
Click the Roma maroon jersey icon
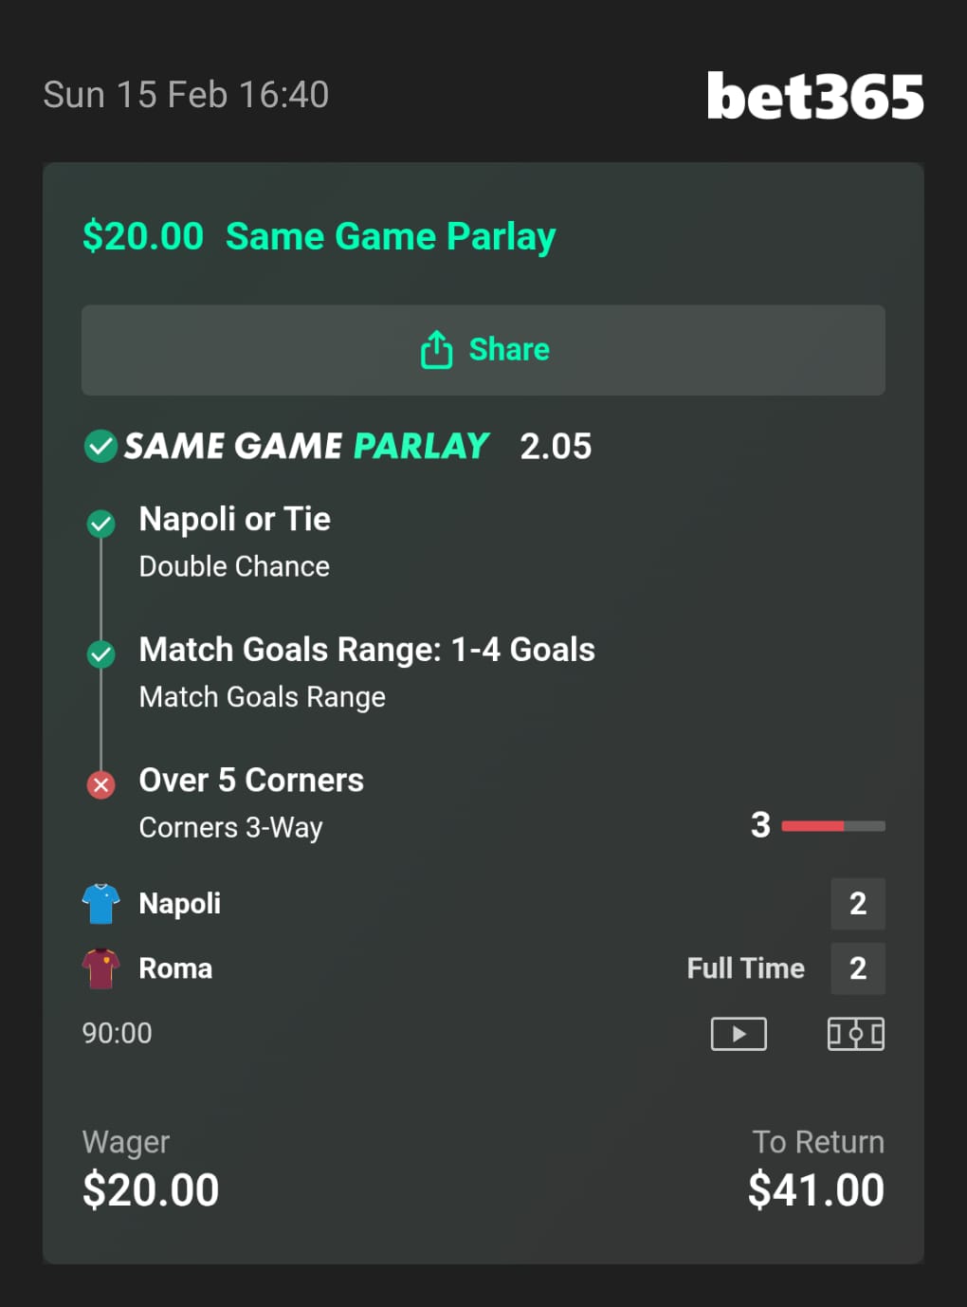[100, 968]
